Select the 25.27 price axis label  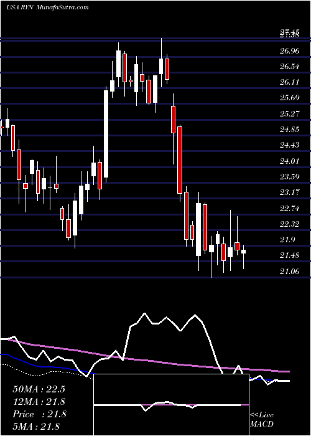tap(289, 114)
